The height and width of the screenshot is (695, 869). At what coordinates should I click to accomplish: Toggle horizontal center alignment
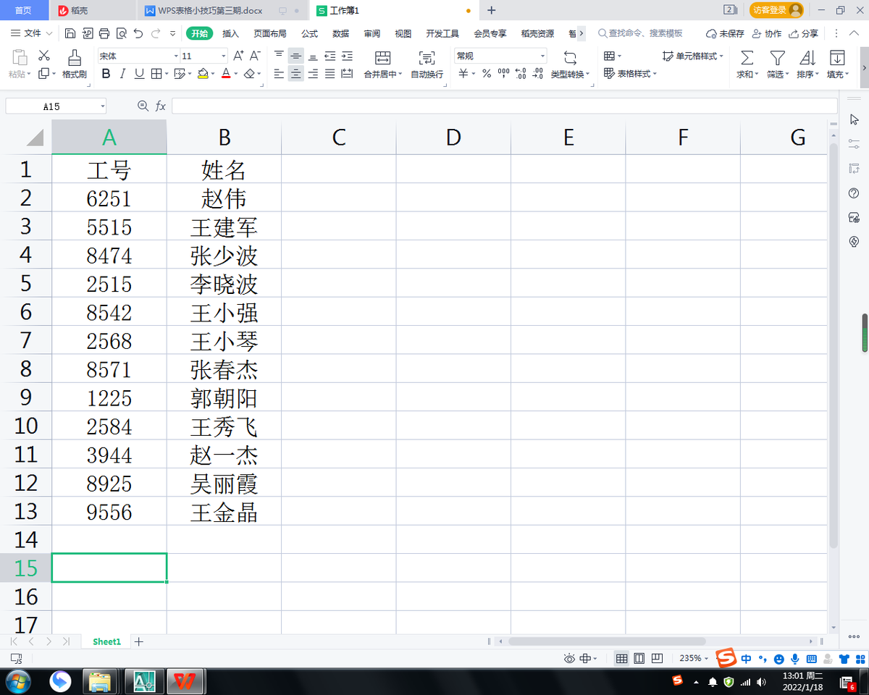tap(296, 73)
